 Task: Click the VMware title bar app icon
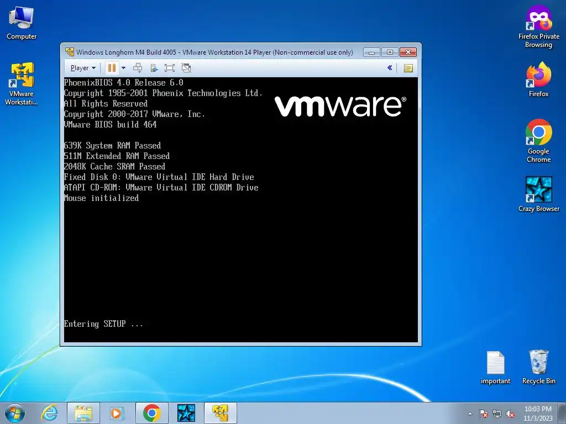[69, 52]
